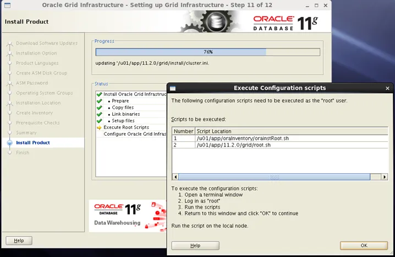Click green checkmark beside Link binaries
This screenshot has width=395, height=257.
coord(99,114)
